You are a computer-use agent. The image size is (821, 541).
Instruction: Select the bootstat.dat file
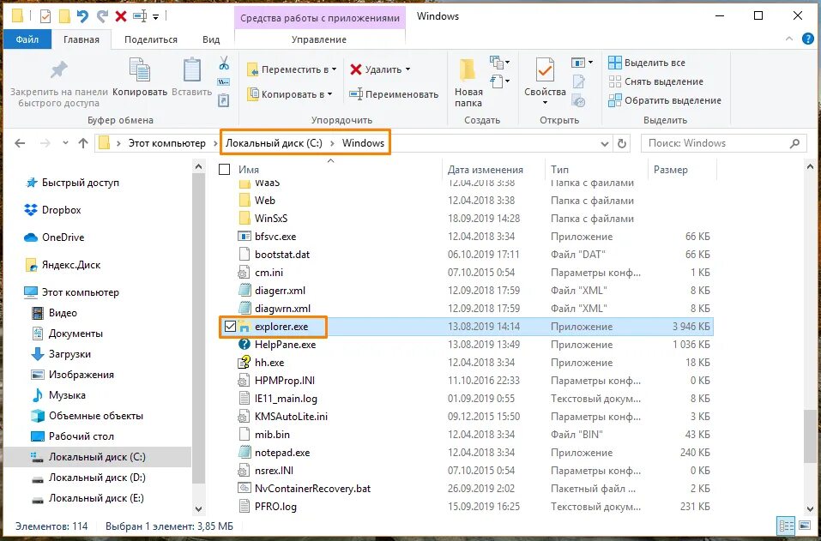click(282, 255)
